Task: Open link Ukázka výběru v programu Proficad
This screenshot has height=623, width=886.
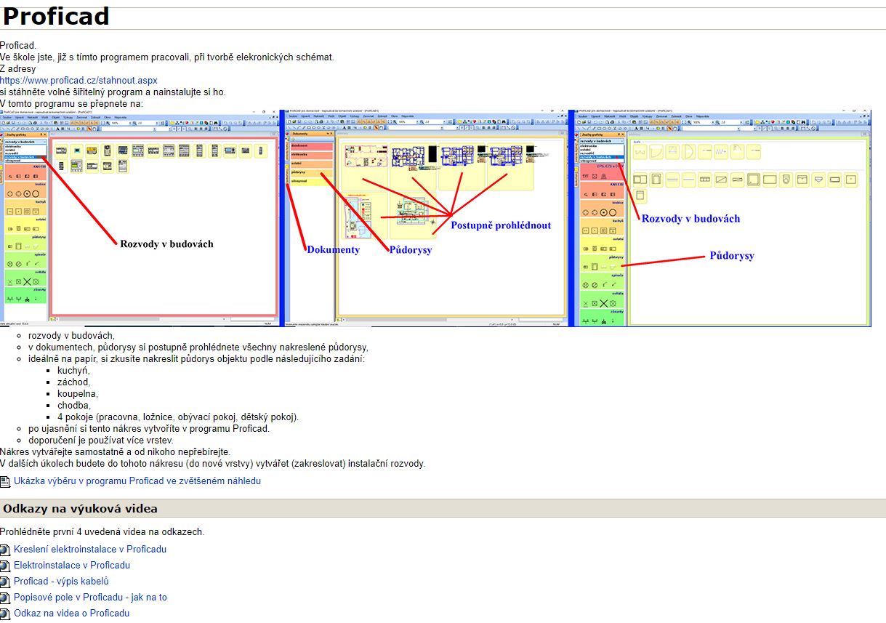Action: tap(137, 481)
